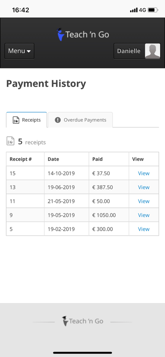Switch to the Overdue Payments tab
165x357 pixels.
(80, 120)
